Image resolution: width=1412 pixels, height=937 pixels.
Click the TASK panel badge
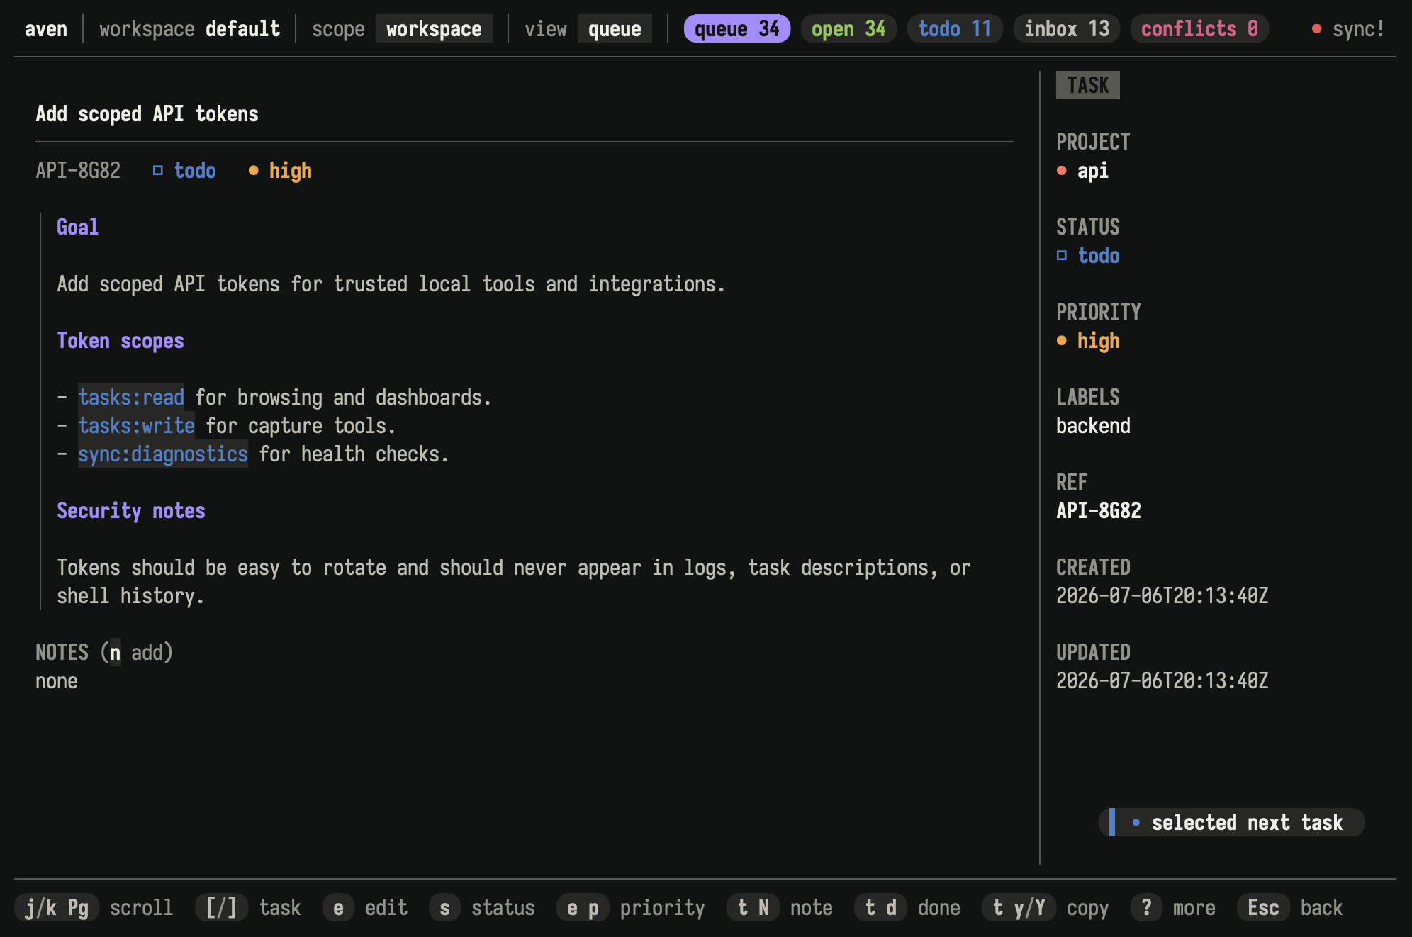[x=1087, y=86]
